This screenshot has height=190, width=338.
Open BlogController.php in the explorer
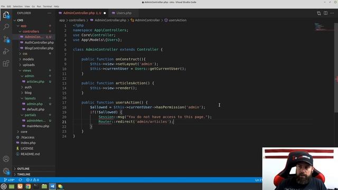point(34,48)
